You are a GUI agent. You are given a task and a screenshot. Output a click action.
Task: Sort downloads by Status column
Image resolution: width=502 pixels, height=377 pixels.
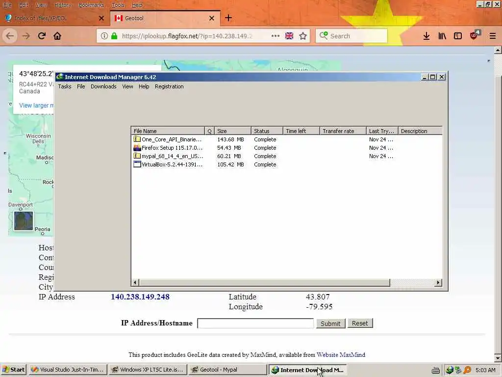(x=267, y=131)
